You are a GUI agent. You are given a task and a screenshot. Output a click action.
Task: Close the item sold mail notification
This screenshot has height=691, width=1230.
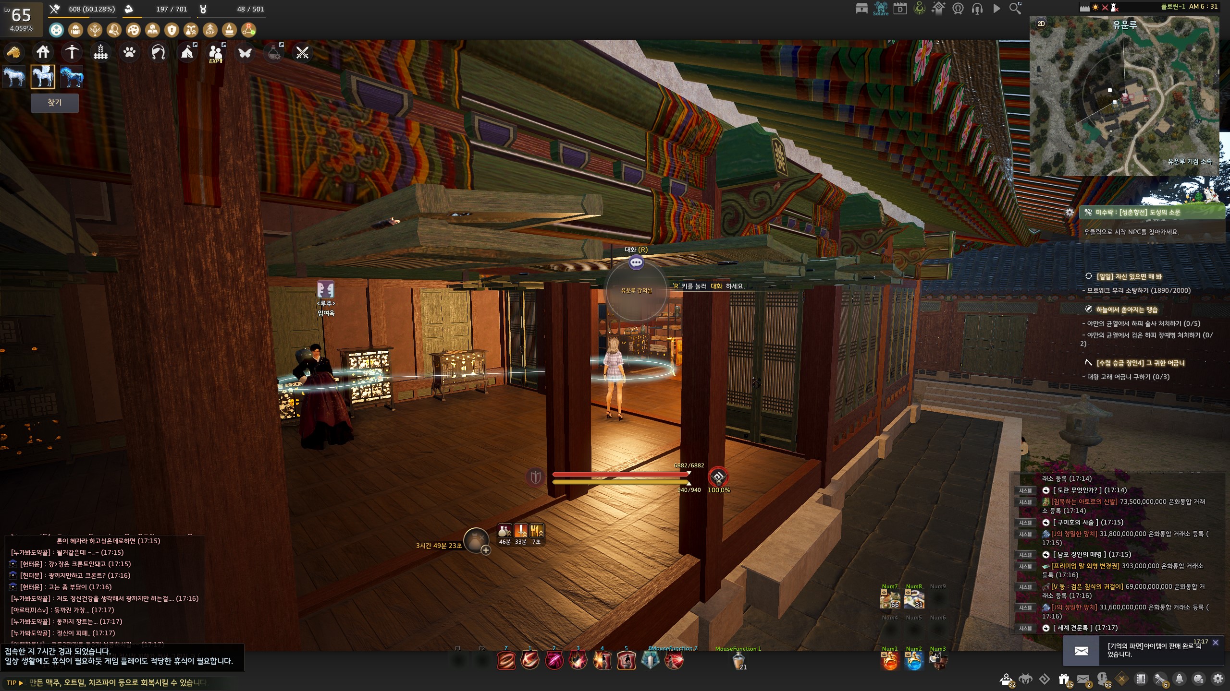tap(1215, 643)
